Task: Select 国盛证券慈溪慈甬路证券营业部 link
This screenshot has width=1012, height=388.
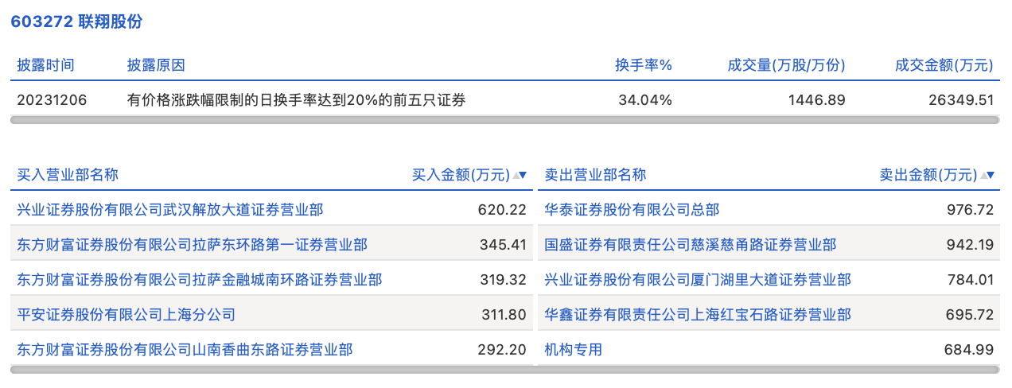Action: point(690,245)
